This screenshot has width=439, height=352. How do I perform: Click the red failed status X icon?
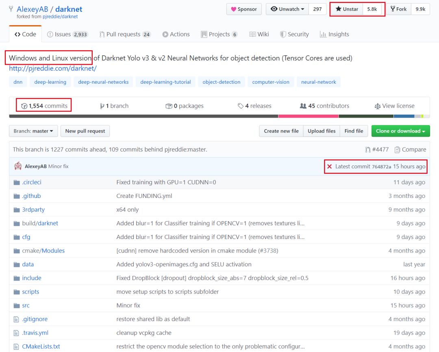(x=330, y=167)
